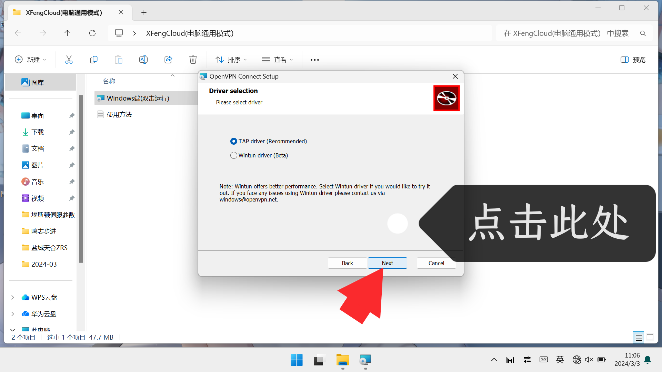Click the Cut scissors icon in Explorer toolbar
Screen dimensions: 662x372
click(x=69, y=60)
